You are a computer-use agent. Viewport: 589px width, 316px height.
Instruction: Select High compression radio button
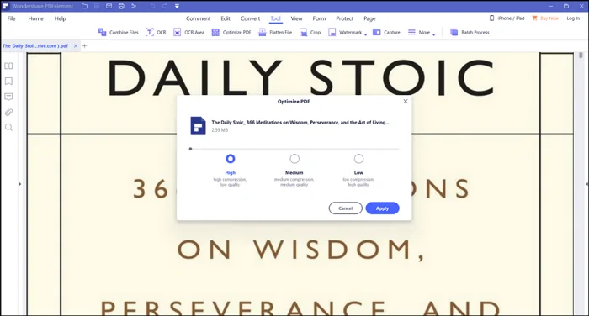coord(231,159)
